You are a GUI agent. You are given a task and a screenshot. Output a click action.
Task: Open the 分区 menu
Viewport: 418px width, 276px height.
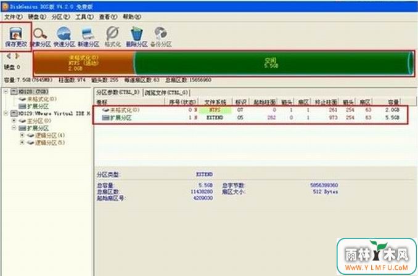pos(60,17)
